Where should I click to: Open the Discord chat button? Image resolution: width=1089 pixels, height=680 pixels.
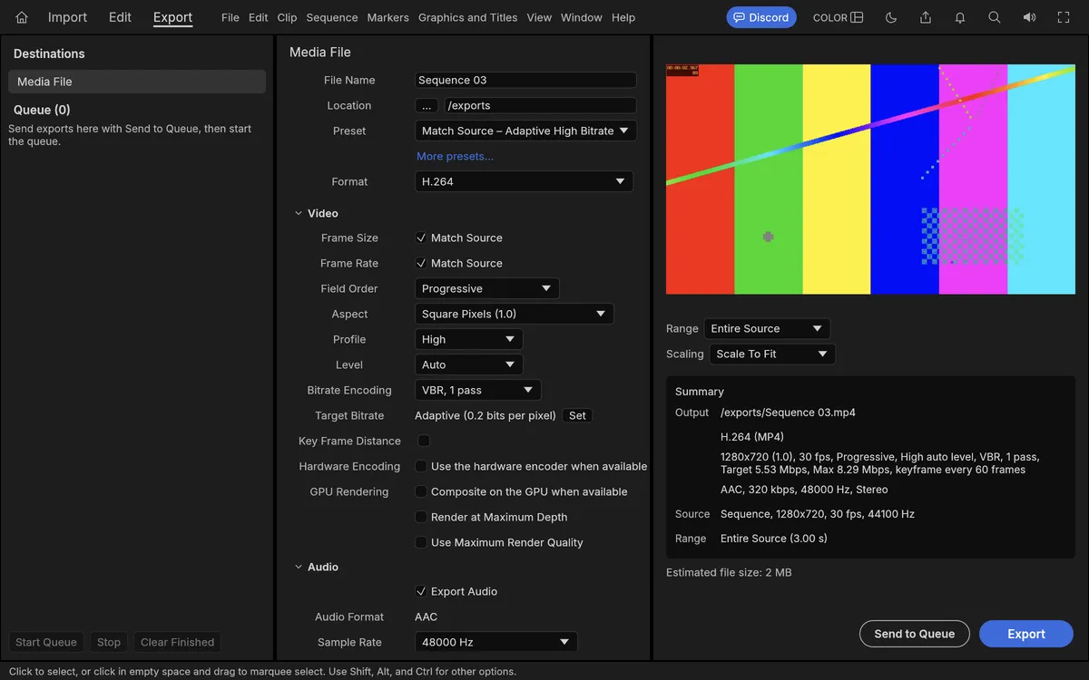point(761,17)
